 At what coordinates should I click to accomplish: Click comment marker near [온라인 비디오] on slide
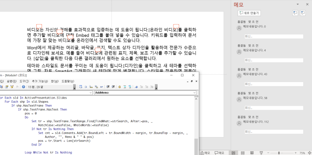tap(176, 26)
